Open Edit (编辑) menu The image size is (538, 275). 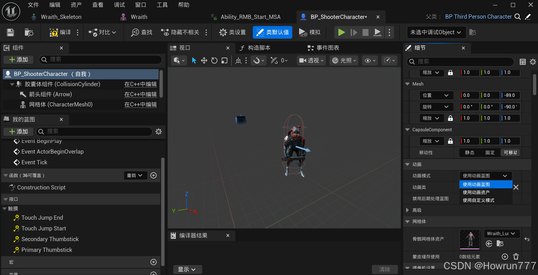coord(55,5)
